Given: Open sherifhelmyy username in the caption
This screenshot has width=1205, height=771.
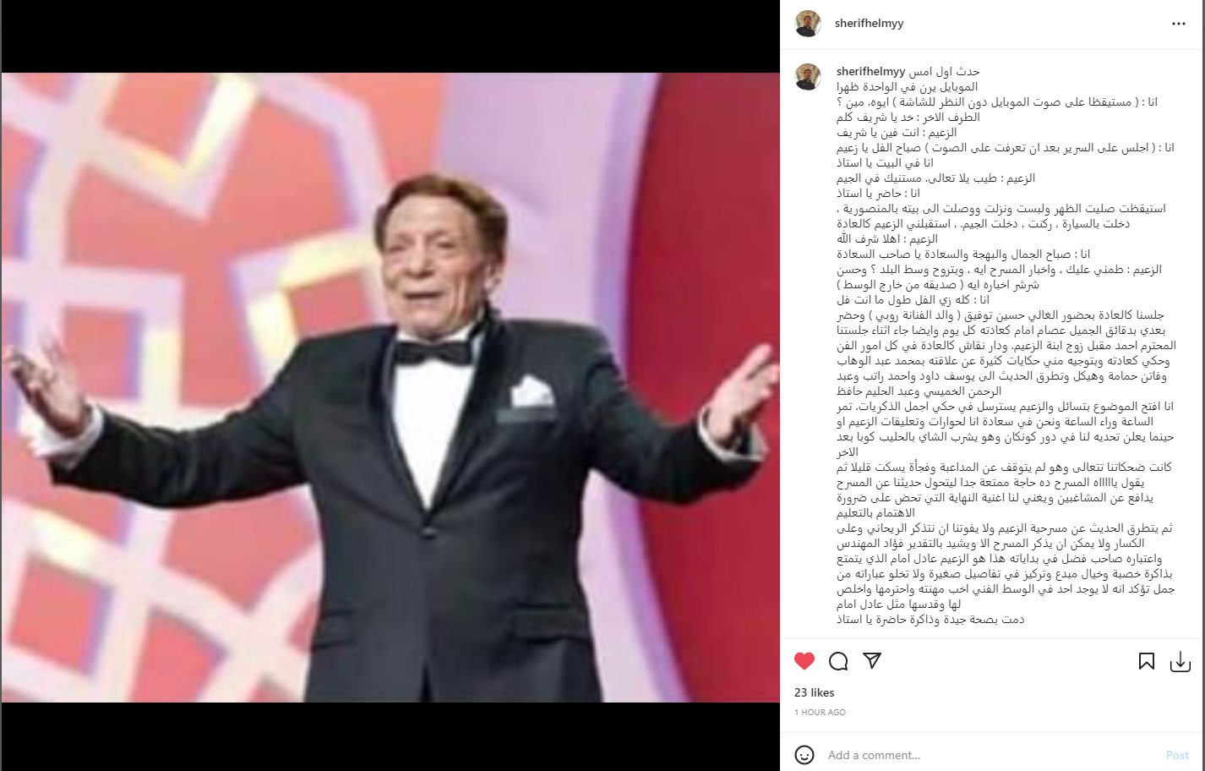Looking at the screenshot, I should tap(870, 72).
